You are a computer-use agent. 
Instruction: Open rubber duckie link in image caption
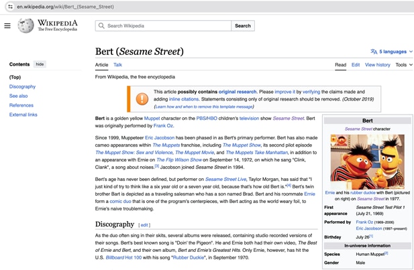(363, 193)
